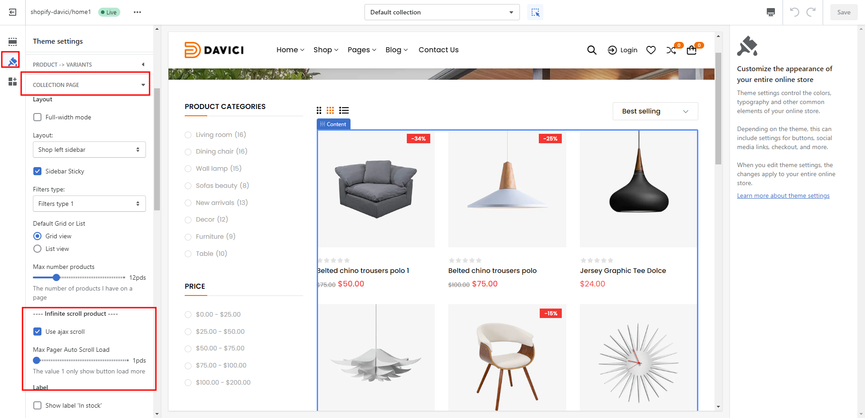Toggle the inspector selection tool
The image size is (865, 418).
coord(535,12)
